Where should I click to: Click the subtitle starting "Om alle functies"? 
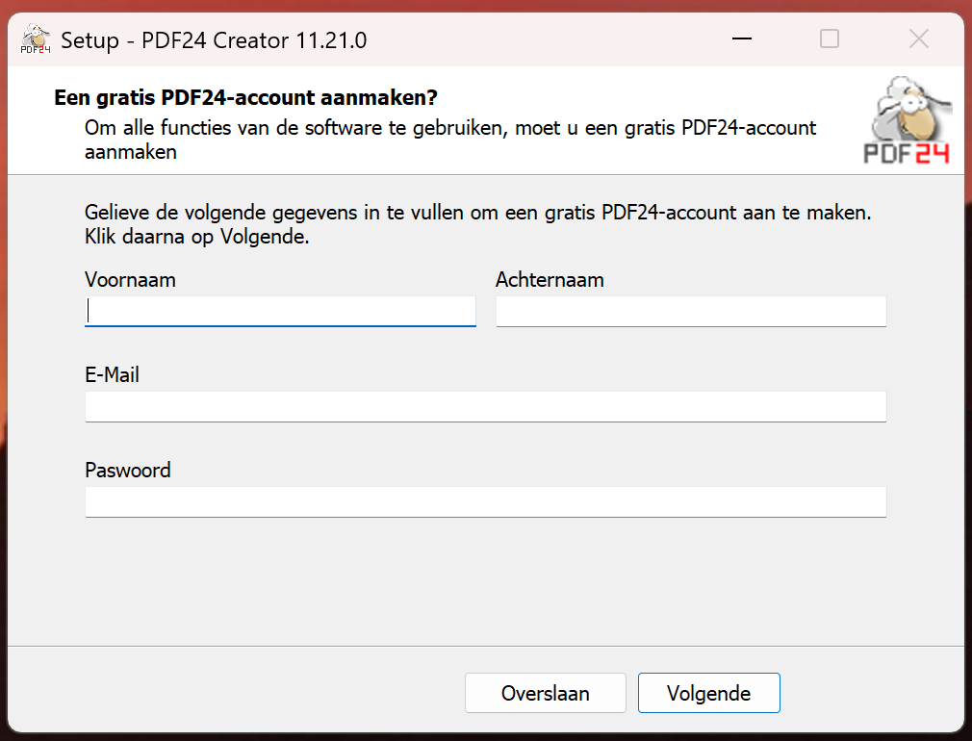tap(449, 128)
